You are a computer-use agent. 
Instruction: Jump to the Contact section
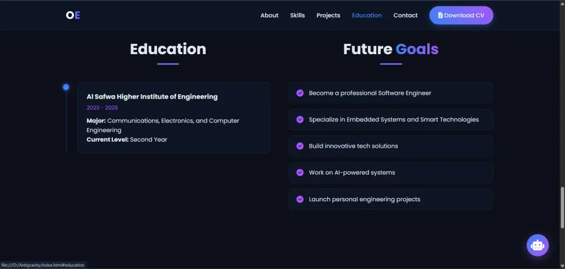(x=405, y=15)
